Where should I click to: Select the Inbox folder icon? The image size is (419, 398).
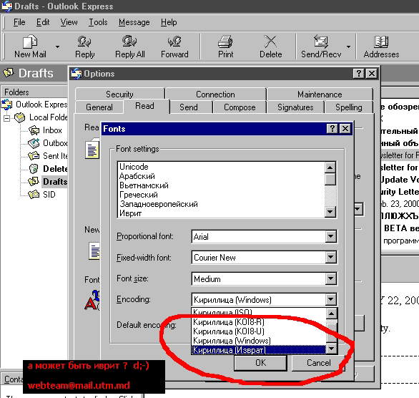(34, 130)
